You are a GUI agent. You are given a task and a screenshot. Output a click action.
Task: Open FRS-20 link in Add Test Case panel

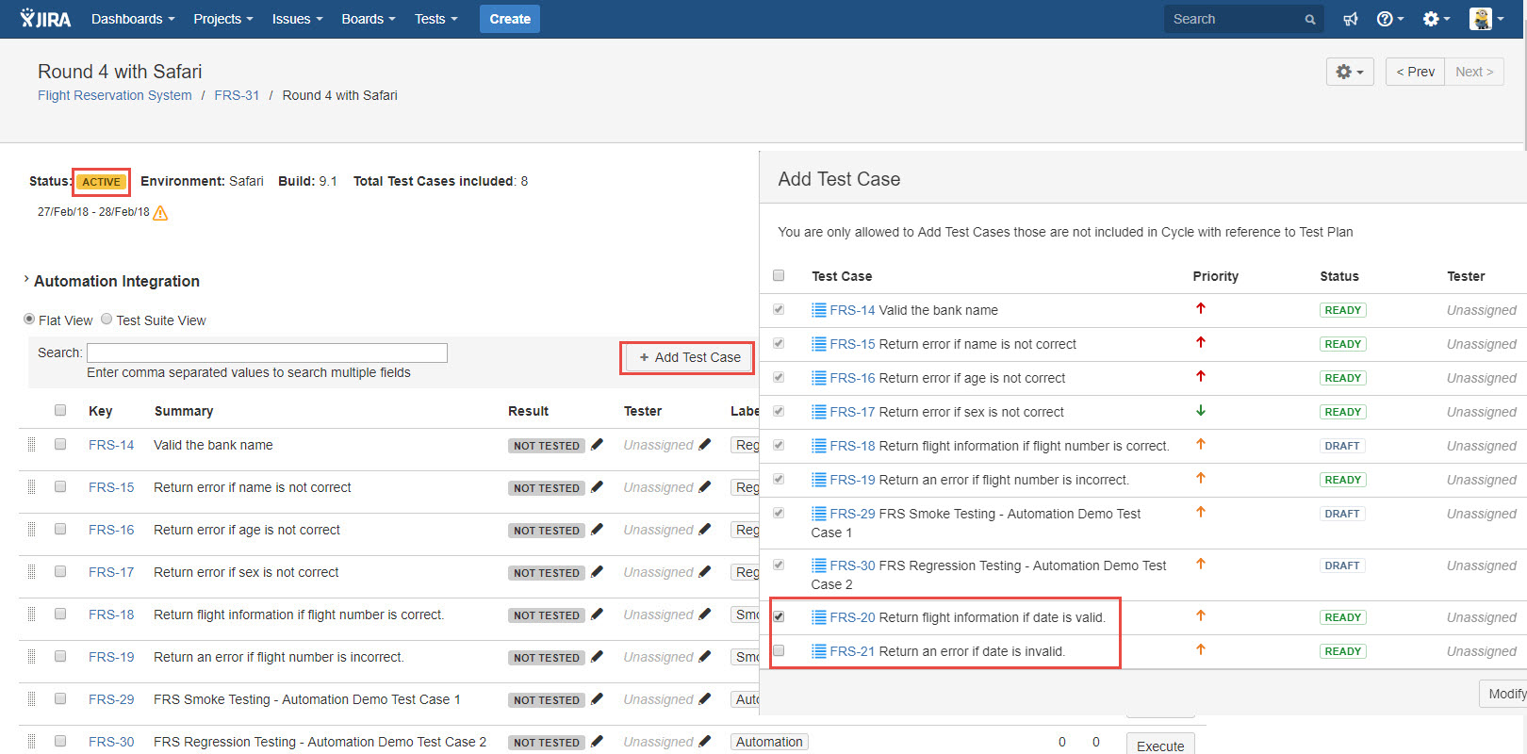(852, 617)
